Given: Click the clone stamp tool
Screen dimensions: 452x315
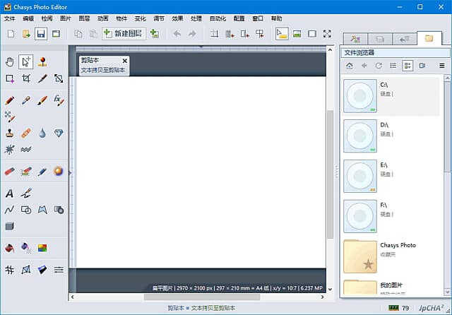Looking at the screenshot, I should 10,132.
